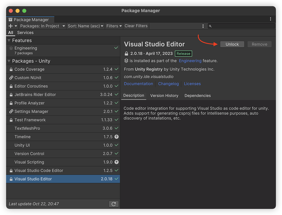Click Visual Scripting update available icon
This screenshot has width=282, height=215.
pos(116,162)
